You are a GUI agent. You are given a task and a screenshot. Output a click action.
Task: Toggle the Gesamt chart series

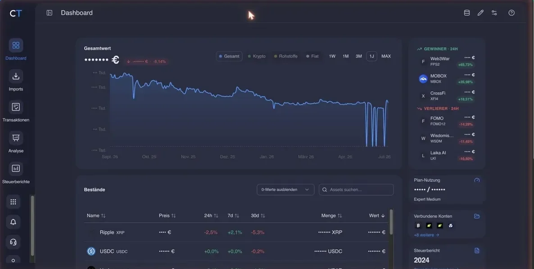[x=229, y=56]
